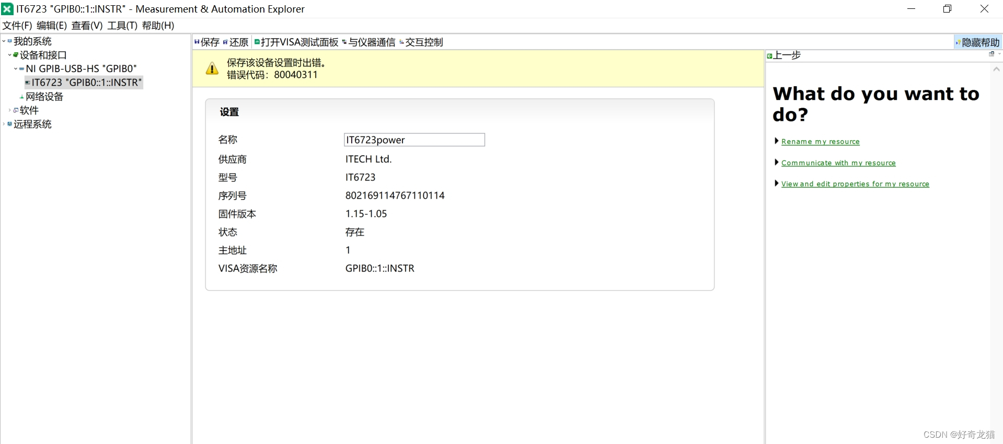Screen dimensions: 1003x444
Task: Open the 文件(F) menu
Action: tap(17, 26)
